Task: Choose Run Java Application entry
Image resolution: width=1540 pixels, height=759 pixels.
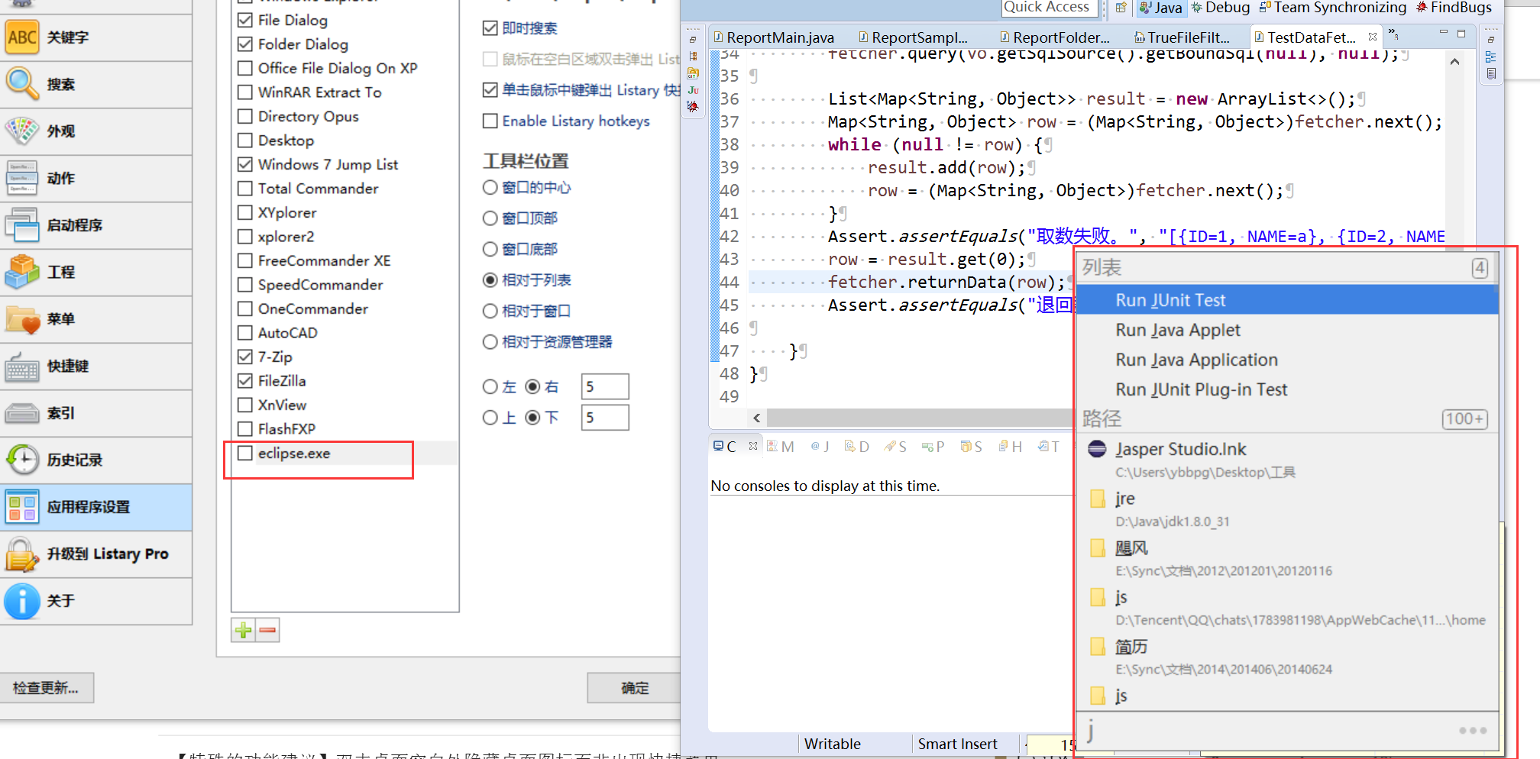Action: (1287, 360)
